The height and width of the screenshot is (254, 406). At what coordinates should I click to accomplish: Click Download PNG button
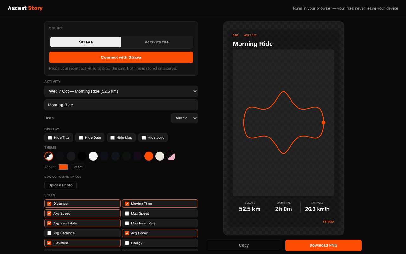[x=324, y=245]
